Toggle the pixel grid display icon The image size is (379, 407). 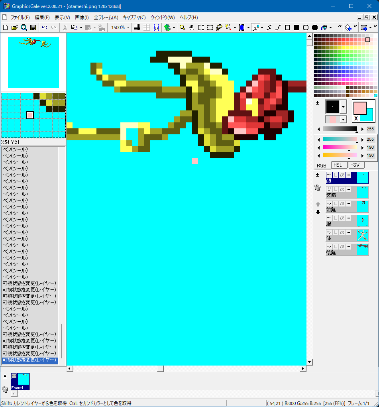[137, 28]
